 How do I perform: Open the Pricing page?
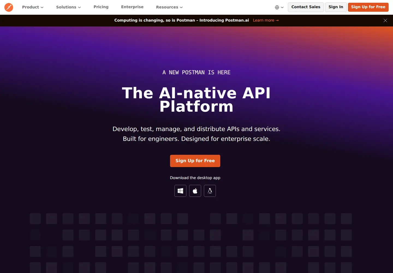[101, 7]
